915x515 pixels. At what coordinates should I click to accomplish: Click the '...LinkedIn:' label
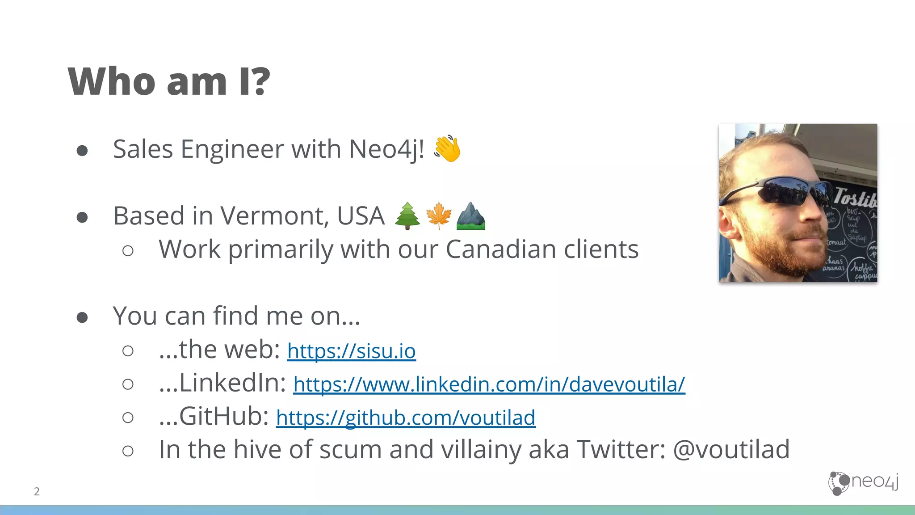pyautogui.click(x=222, y=383)
